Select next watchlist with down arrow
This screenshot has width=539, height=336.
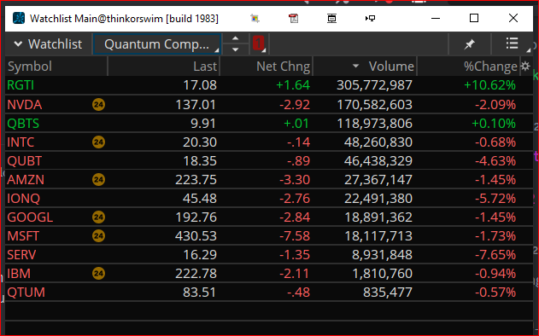click(236, 49)
